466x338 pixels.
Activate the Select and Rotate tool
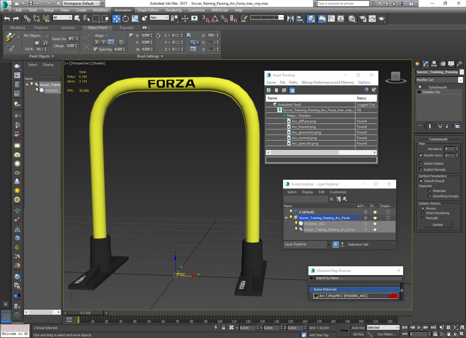tap(126, 19)
